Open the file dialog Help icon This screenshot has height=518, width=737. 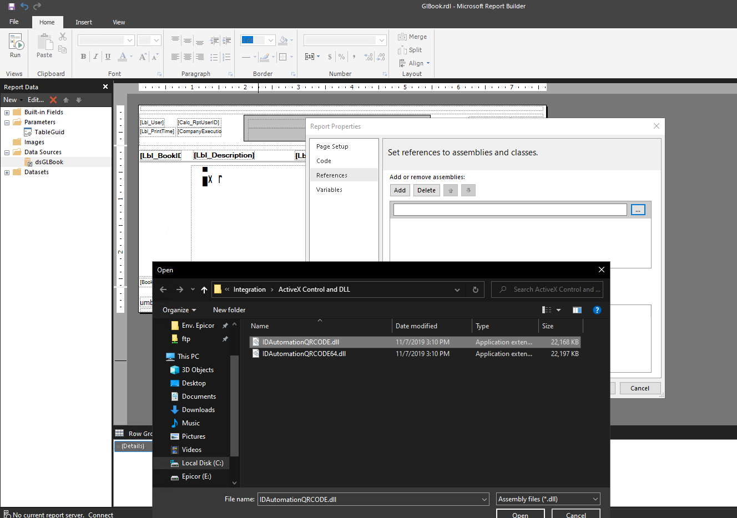coord(597,310)
